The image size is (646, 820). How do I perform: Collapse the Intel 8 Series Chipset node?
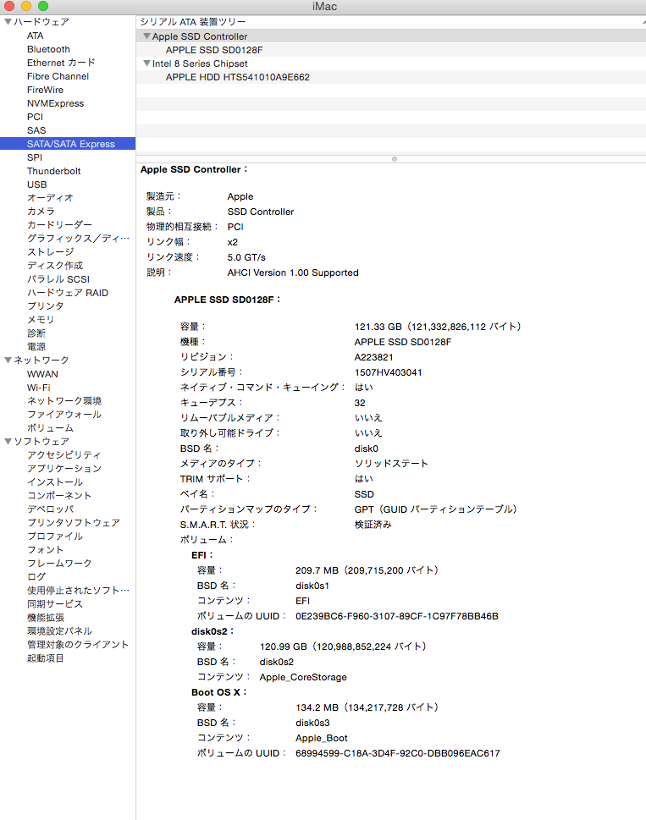pos(146,63)
